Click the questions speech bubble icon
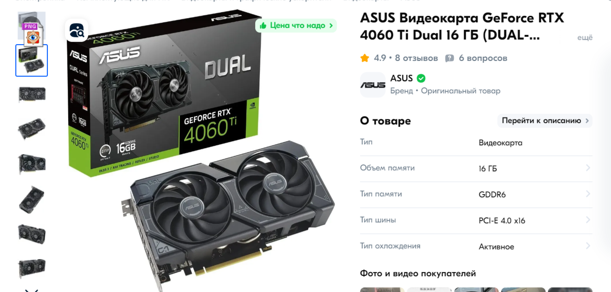 (449, 58)
